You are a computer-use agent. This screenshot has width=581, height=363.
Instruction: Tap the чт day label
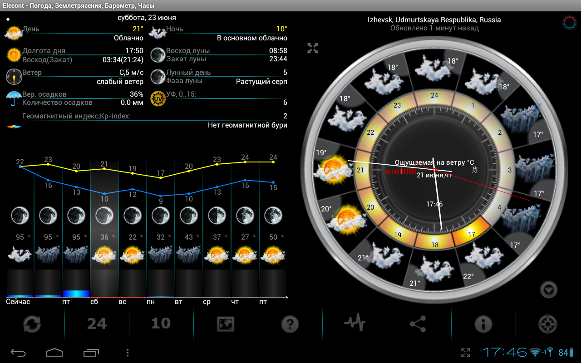click(x=235, y=302)
